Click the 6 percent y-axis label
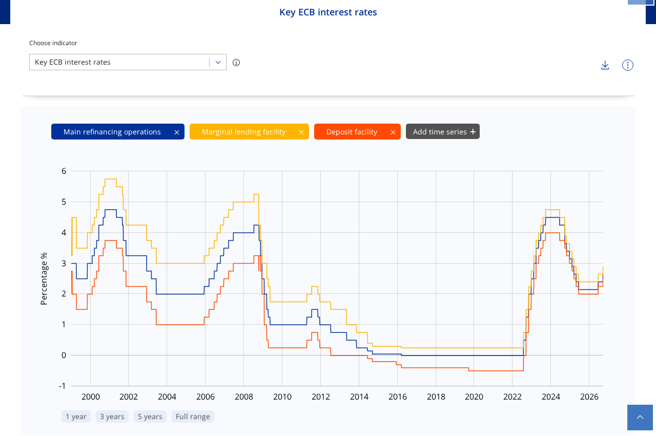 64,171
